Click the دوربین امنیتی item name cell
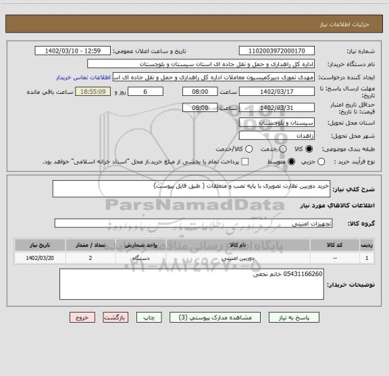The width and height of the screenshot is (389, 376). tap(238, 258)
